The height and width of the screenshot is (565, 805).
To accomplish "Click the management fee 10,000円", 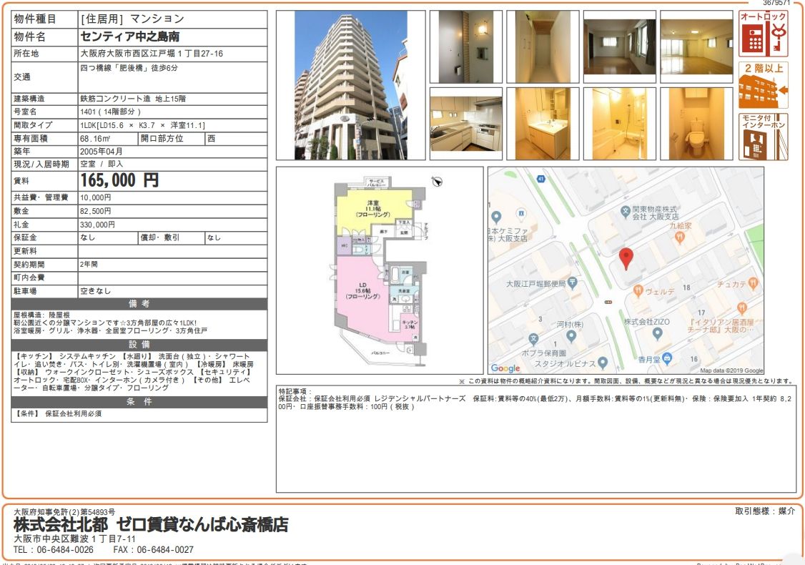I will coord(96,197).
